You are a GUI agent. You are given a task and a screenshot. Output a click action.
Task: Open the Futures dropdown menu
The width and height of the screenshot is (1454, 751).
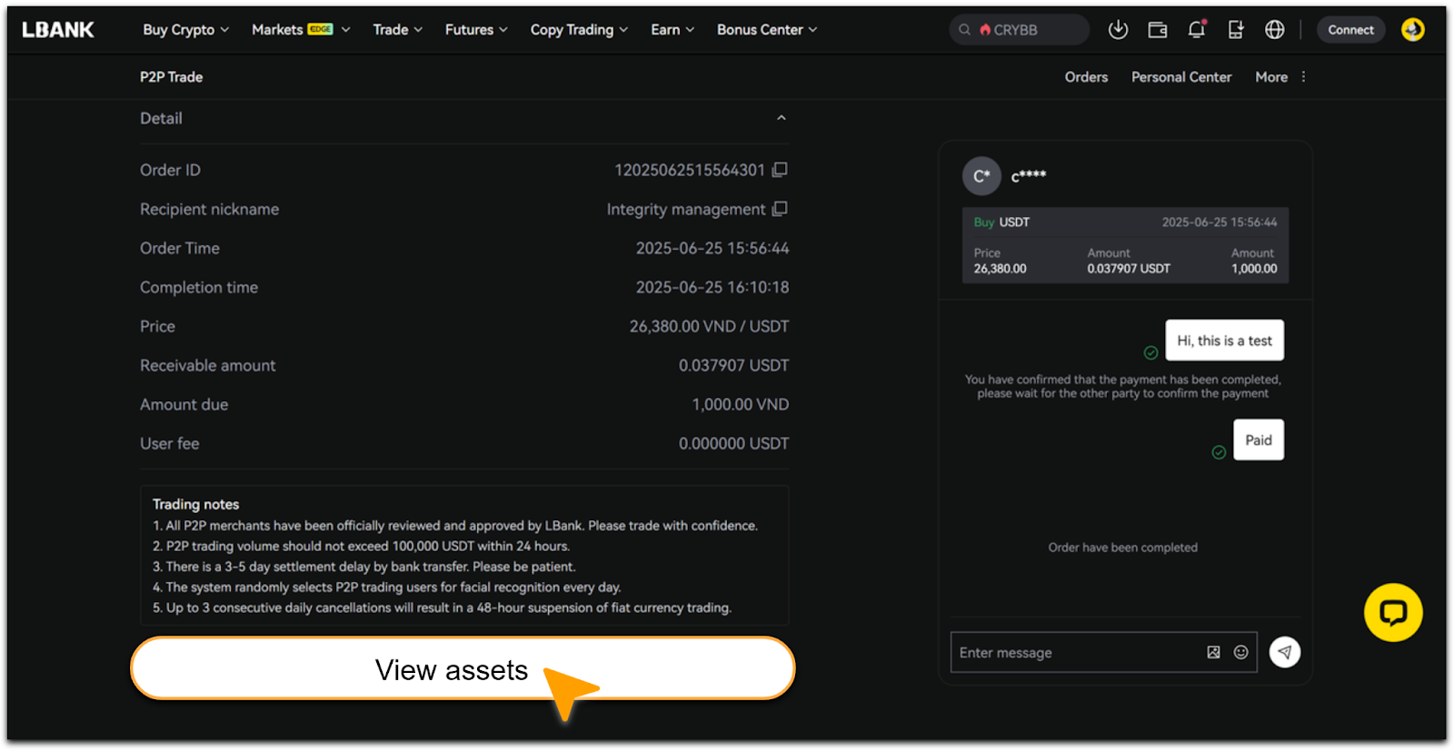[475, 30]
